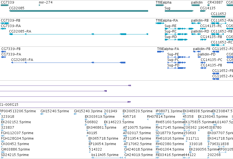Click the EK303619.5prime label
Image resolution: width=233 pixels, height=159 pixels.
click(x=100, y=117)
